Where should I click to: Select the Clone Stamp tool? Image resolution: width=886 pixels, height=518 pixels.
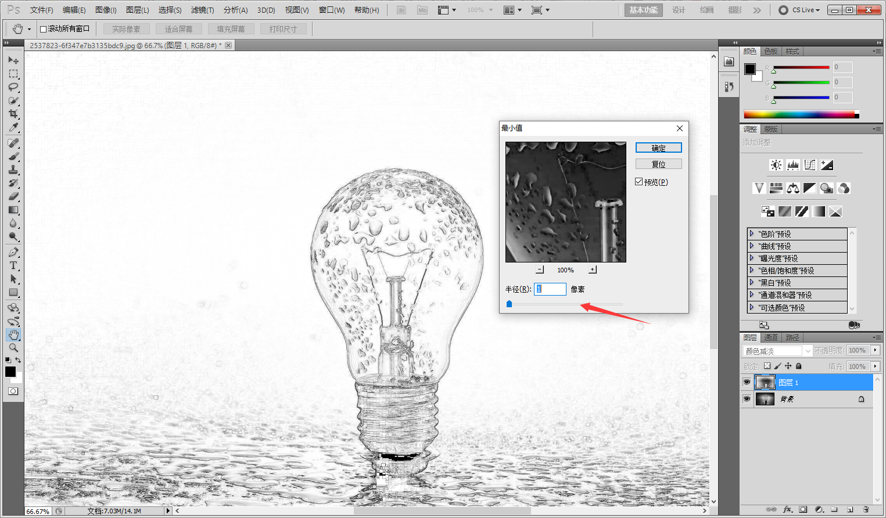click(x=13, y=170)
